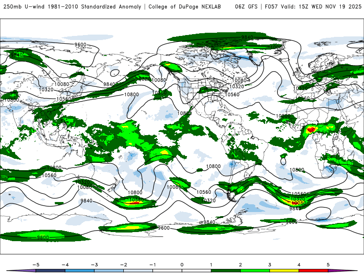
Task: Pick the yellow colorbar segment between 3 and 4
Action: [284, 271]
